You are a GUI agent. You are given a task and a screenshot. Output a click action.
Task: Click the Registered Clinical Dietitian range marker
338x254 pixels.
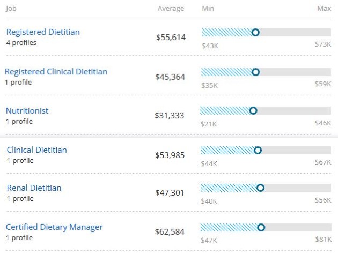(255, 72)
